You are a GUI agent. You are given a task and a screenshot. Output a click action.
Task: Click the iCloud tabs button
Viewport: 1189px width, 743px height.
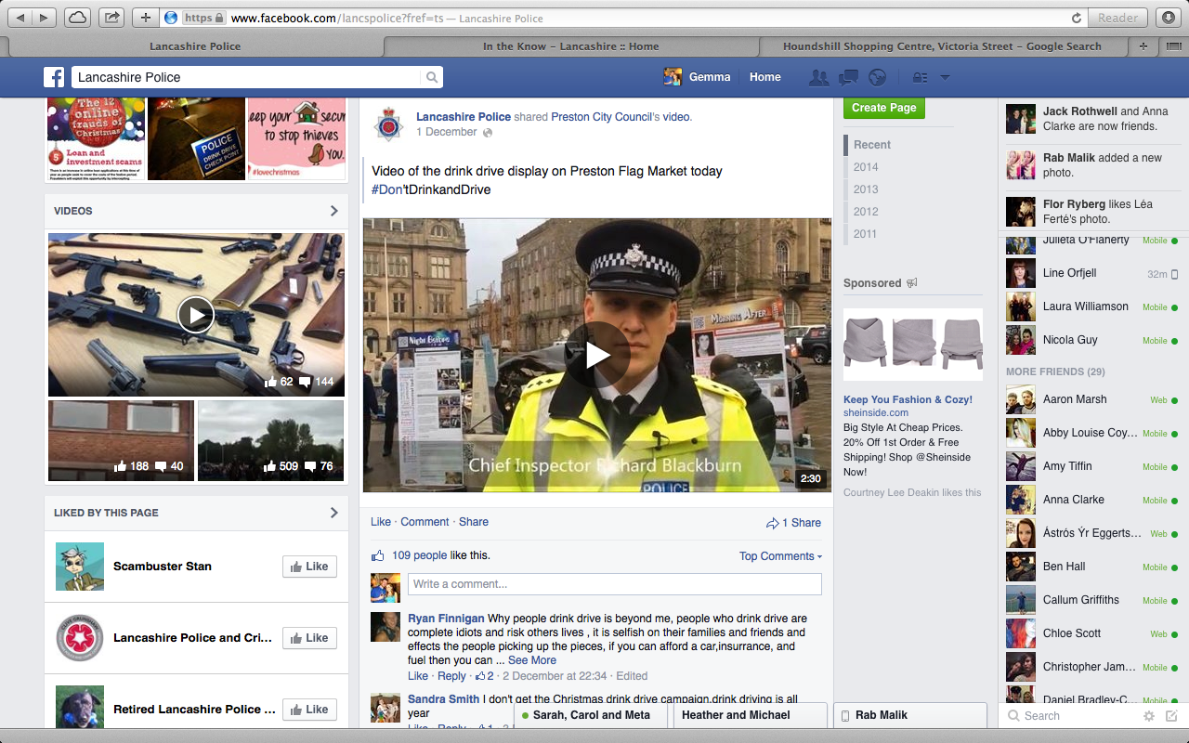pos(77,18)
